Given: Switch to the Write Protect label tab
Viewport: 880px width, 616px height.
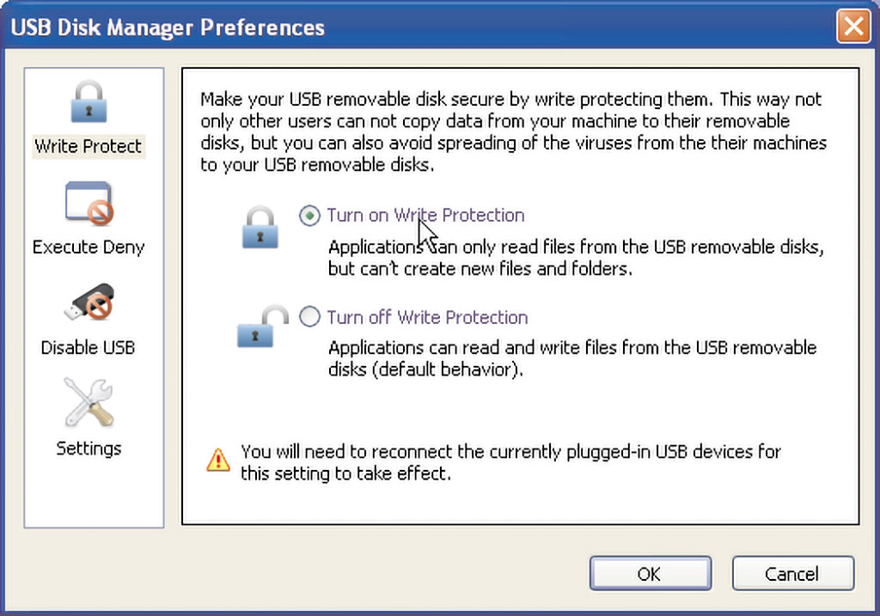Looking at the screenshot, I should coord(89,146).
